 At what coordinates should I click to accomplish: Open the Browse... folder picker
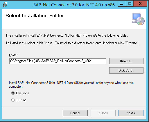(x=126, y=61)
